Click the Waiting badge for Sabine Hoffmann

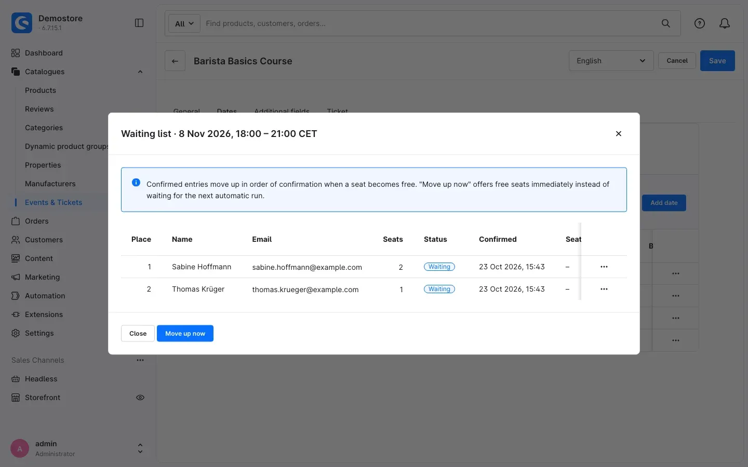coord(439,267)
